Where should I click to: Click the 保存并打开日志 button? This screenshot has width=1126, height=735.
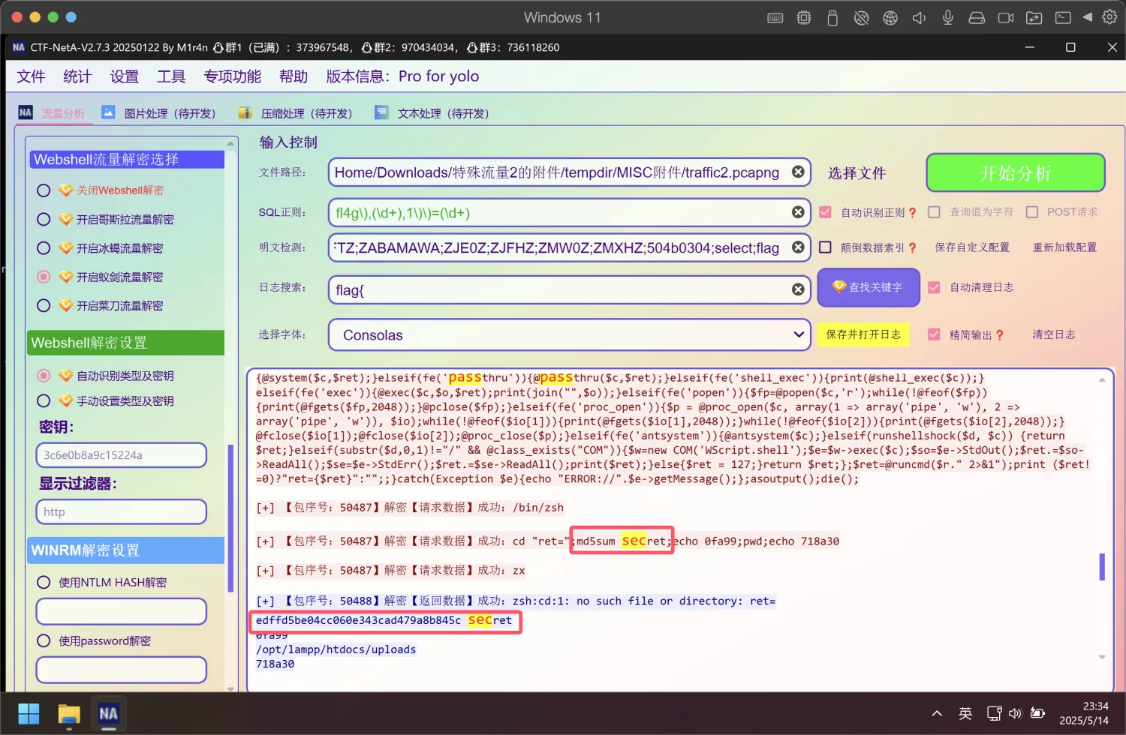click(x=863, y=334)
